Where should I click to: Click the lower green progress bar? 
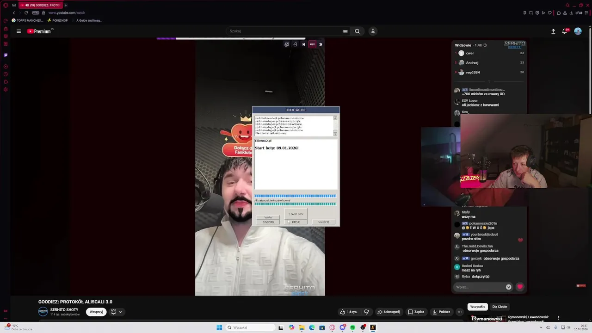[x=295, y=204]
